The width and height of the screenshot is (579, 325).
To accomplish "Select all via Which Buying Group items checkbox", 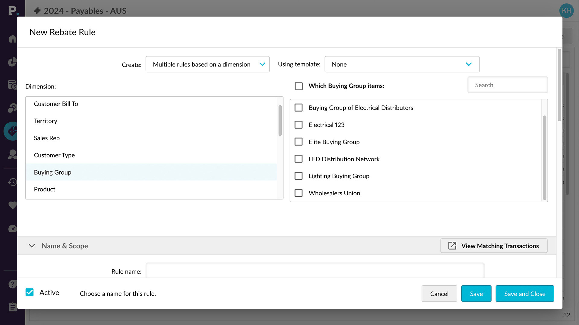I will point(299,86).
